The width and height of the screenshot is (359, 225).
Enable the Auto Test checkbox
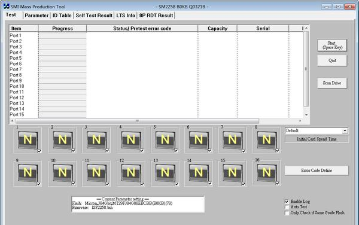(x=287, y=207)
